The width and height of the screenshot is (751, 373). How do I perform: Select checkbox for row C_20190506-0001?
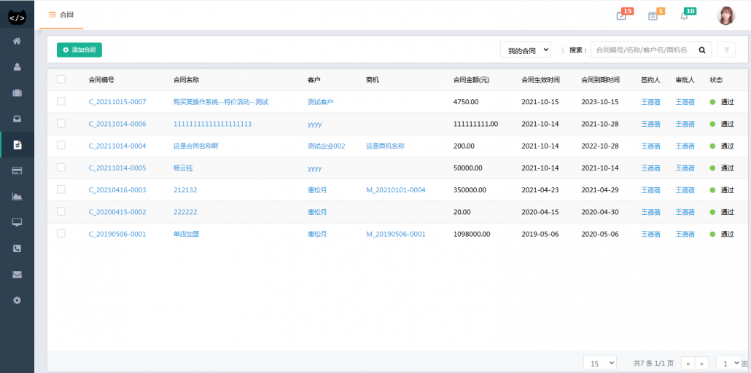coord(61,233)
